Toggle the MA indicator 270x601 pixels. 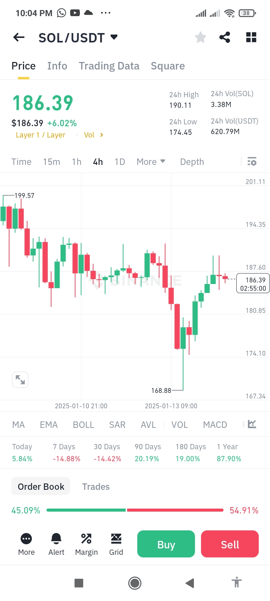pos(18,425)
